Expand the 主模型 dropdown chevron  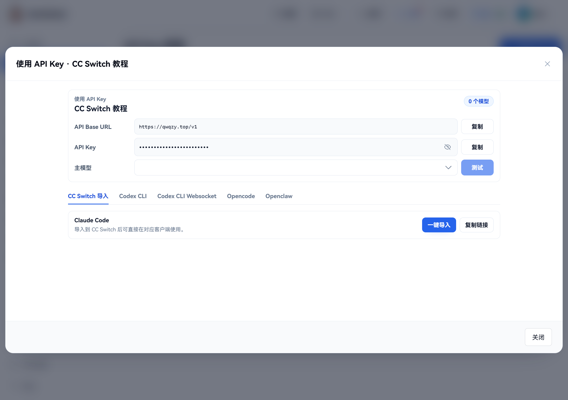pyautogui.click(x=448, y=168)
